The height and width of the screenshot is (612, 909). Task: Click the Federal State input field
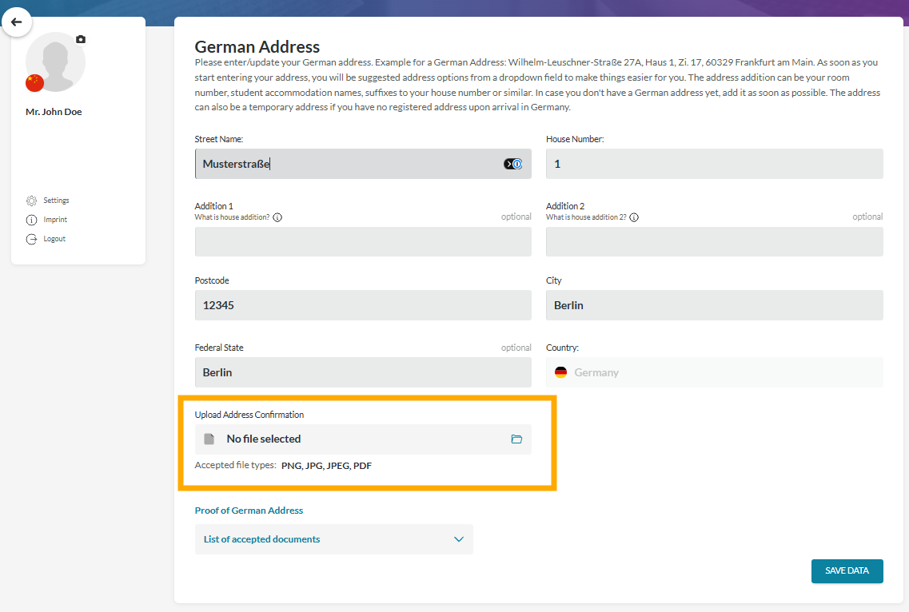click(x=363, y=372)
